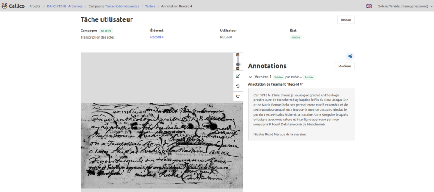Open the Tâches breadcrumb link
434x192 pixels.
point(150,6)
